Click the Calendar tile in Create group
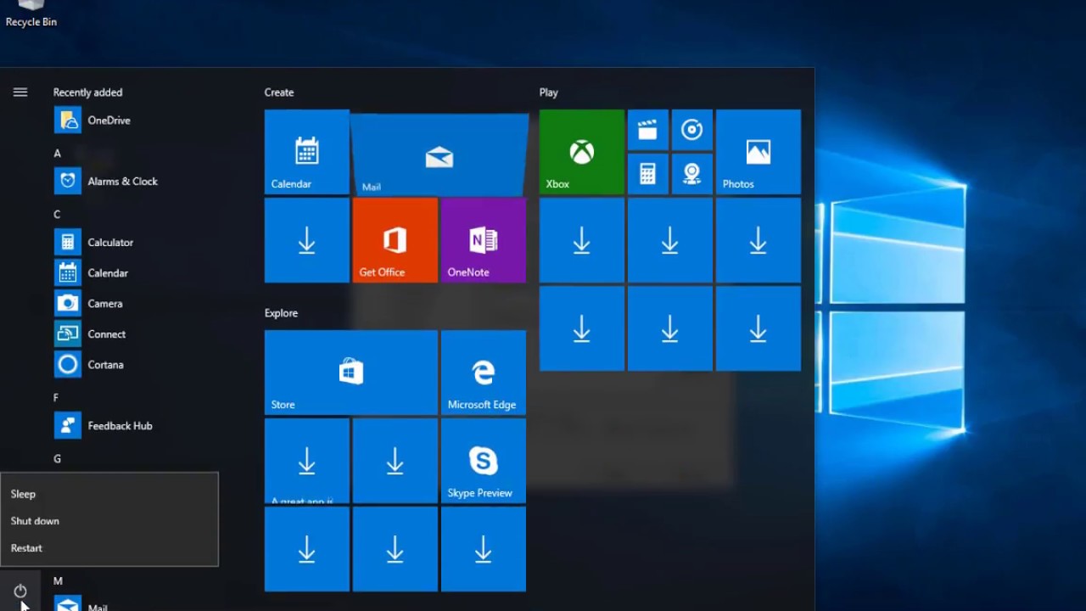 [x=307, y=152]
